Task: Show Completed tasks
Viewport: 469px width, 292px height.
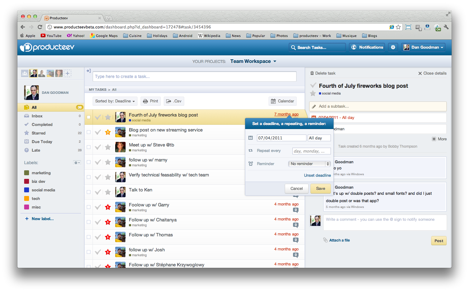Action: pos(51,125)
